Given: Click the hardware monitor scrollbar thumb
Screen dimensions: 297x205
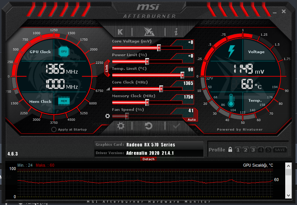Looking at the screenshot, I should (x=288, y=172).
